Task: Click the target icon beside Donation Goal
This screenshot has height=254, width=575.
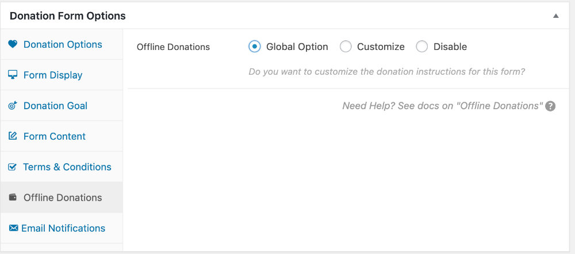Action: [13, 106]
